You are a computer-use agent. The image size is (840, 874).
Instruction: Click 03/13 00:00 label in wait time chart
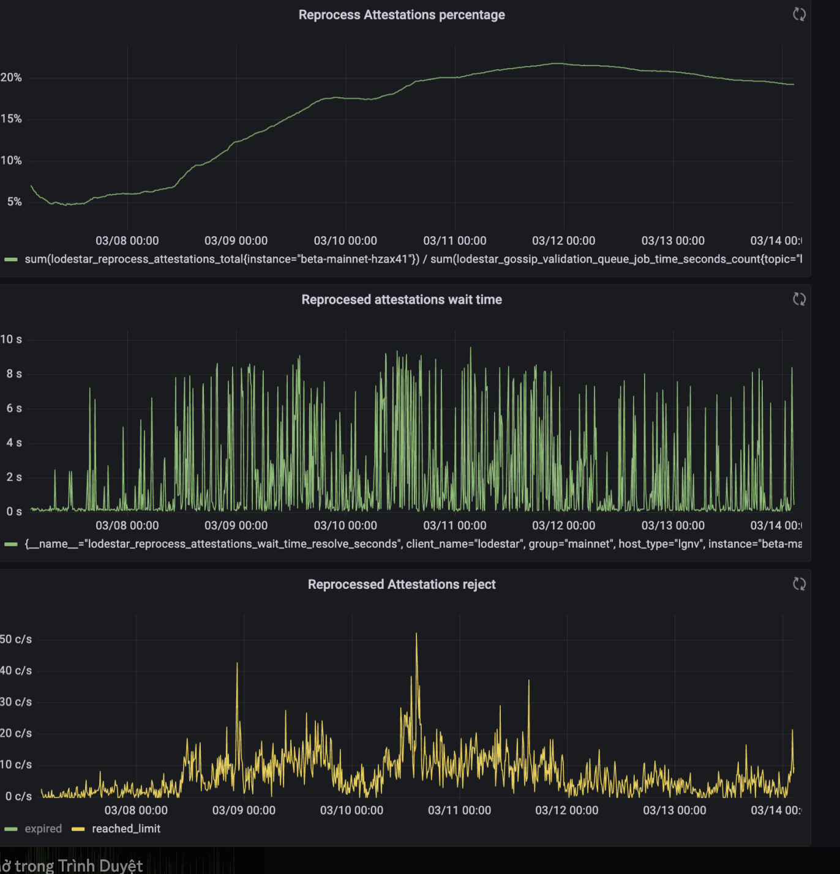[673, 525]
